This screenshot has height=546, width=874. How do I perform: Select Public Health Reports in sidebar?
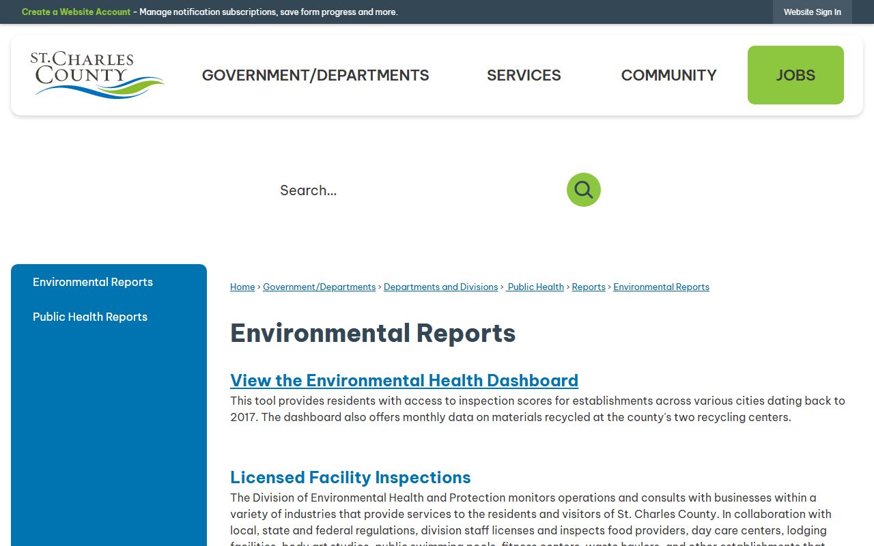90,317
